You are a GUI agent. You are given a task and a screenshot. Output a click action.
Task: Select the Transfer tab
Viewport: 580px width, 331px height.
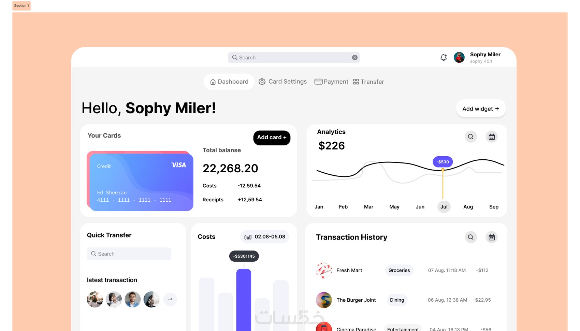(368, 82)
